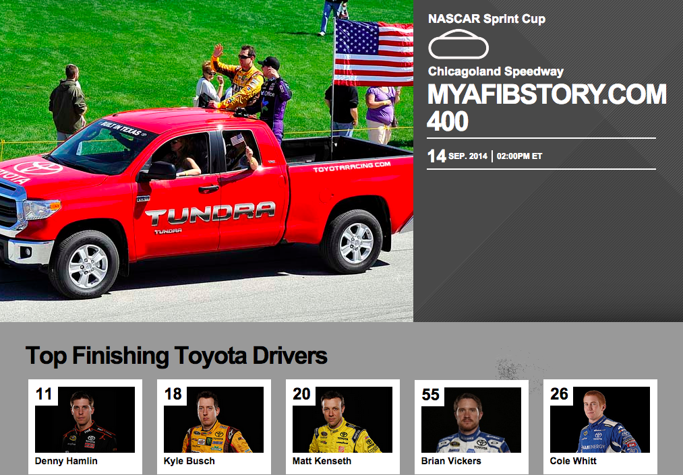Click car number 20 badge
The image size is (683, 475).
301,394
